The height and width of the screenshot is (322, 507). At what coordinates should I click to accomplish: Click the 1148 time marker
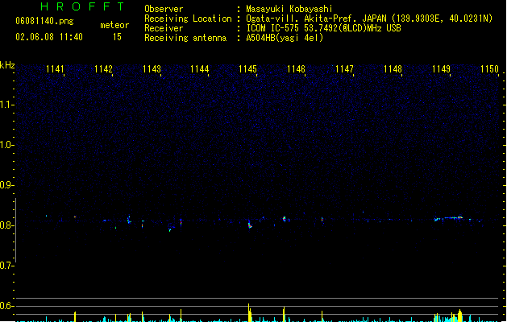pyautogui.click(x=393, y=69)
